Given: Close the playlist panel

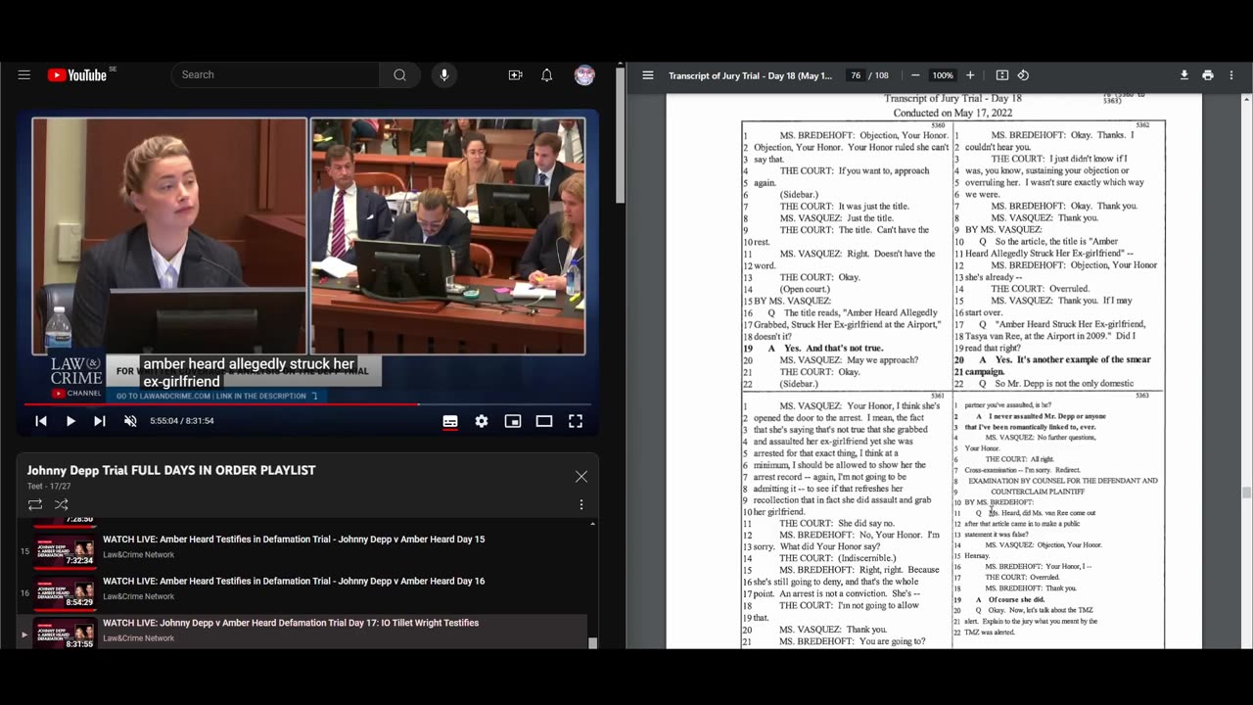Looking at the screenshot, I should [581, 477].
